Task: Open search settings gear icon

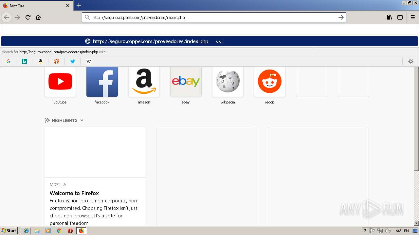Action: click(411, 61)
